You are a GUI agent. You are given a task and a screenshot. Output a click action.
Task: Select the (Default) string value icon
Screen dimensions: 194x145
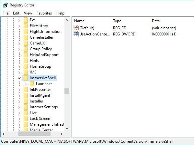tap(76, 28)
